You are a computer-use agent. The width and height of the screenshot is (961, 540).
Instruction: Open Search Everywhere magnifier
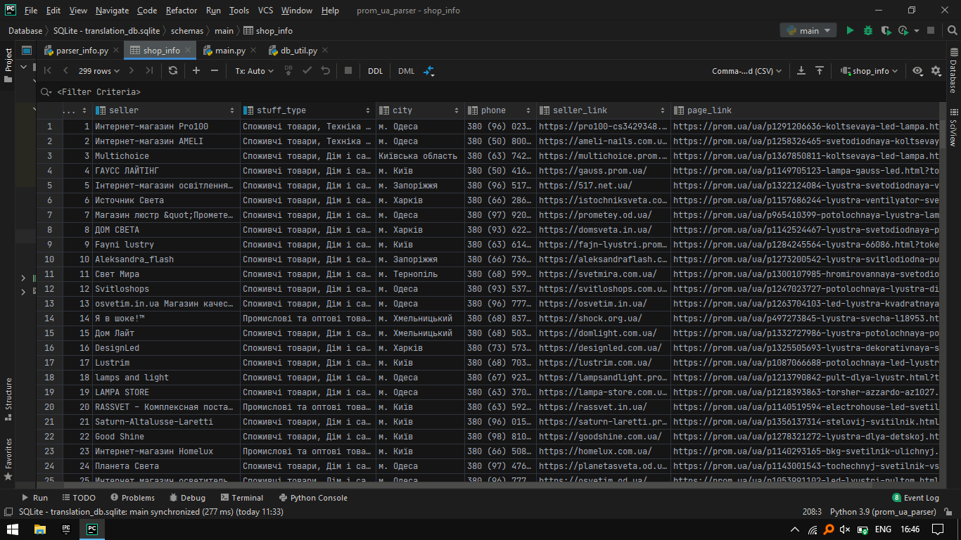[x=952, y=30]
